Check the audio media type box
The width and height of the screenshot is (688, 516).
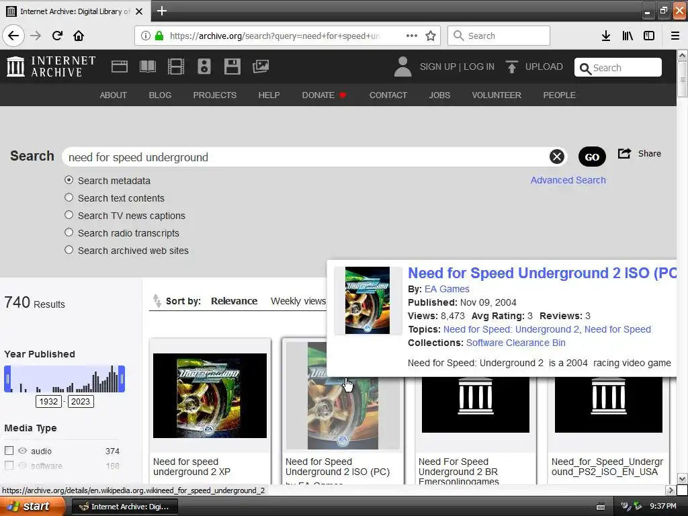coord(9,451)
